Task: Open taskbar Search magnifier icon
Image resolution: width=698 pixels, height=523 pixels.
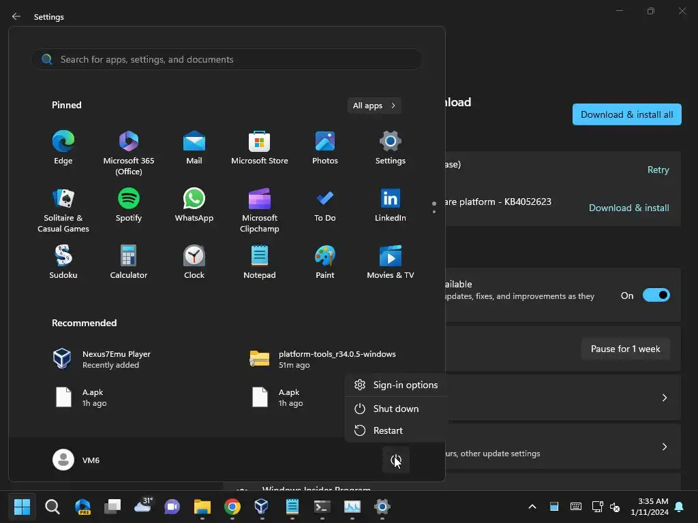Action: tap(52, 506)
